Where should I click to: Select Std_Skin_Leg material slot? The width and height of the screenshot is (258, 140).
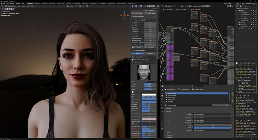coord(197,99)
